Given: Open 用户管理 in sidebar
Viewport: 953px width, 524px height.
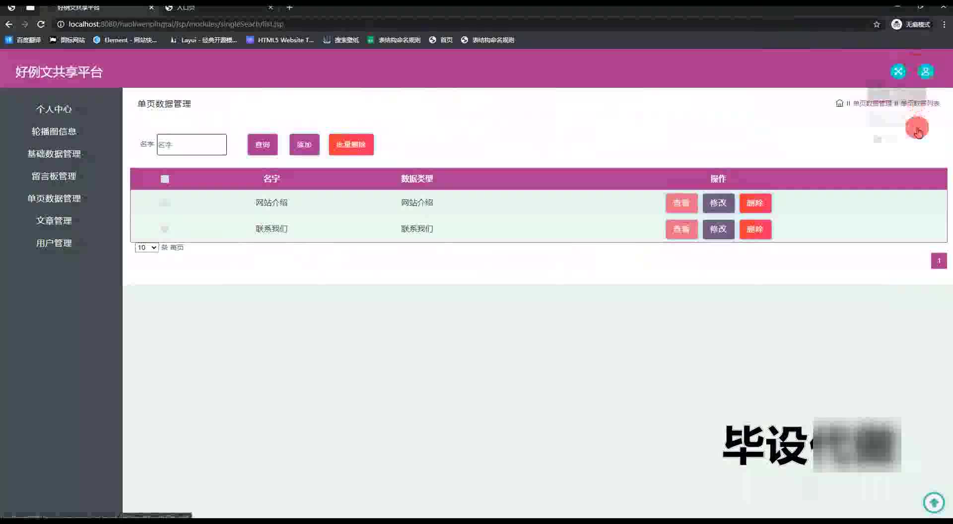Looking at the screenshot, I should click(x=54, y=243).
